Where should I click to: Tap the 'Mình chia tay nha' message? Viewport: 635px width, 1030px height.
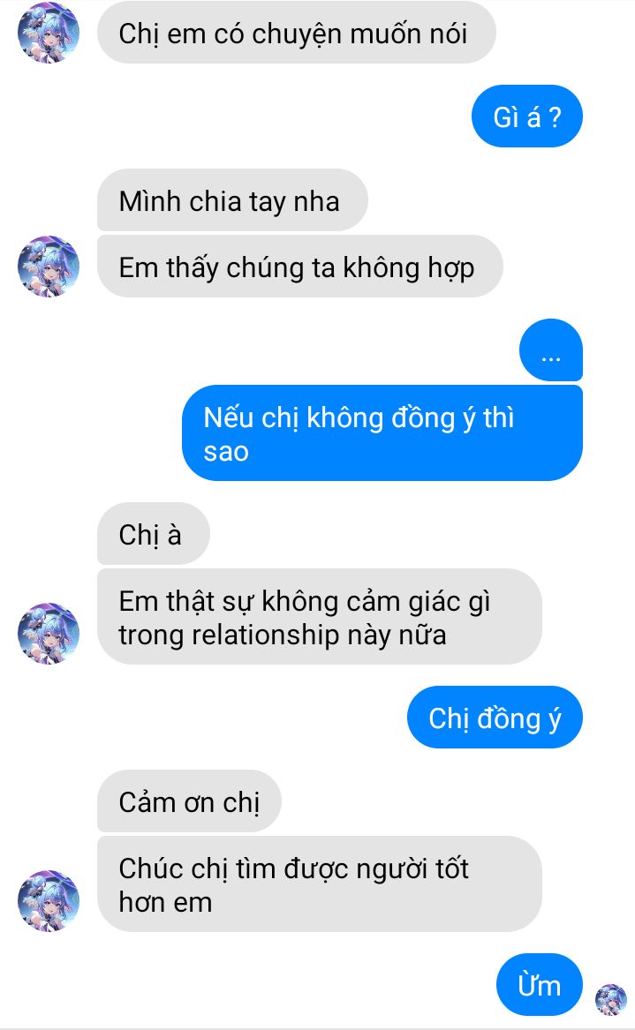(232, 199)
